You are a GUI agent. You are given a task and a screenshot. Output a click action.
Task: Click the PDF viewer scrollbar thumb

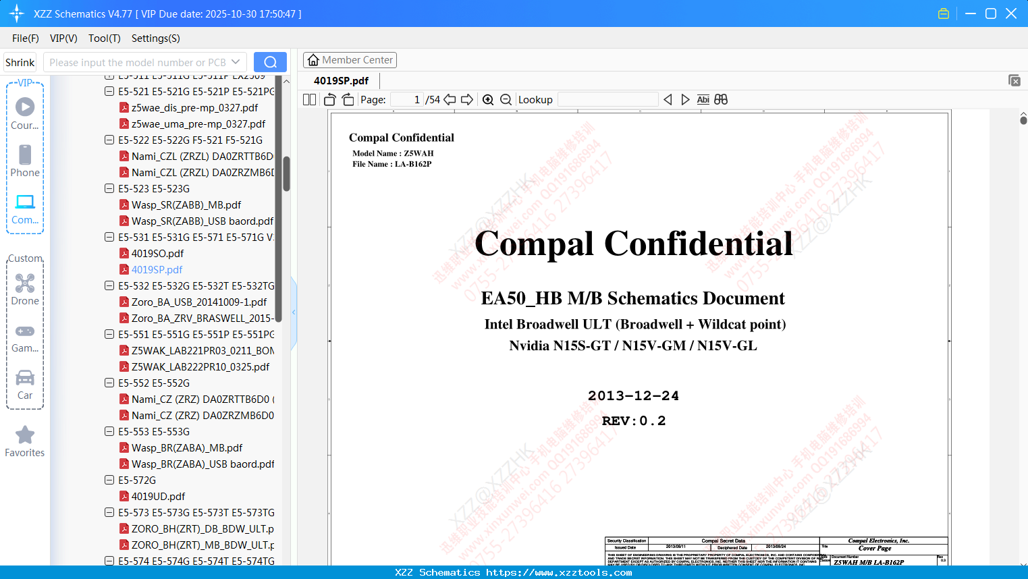coord(1023,120)
